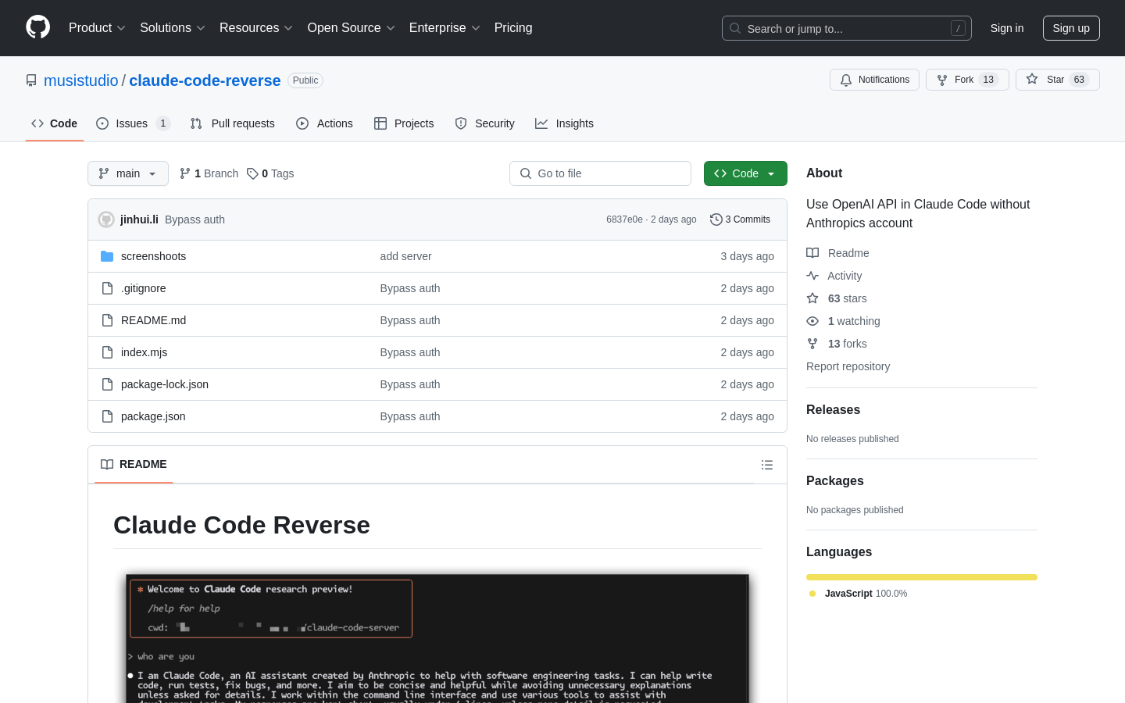Click jinhui.li avatar image

[x=106, y=219]
